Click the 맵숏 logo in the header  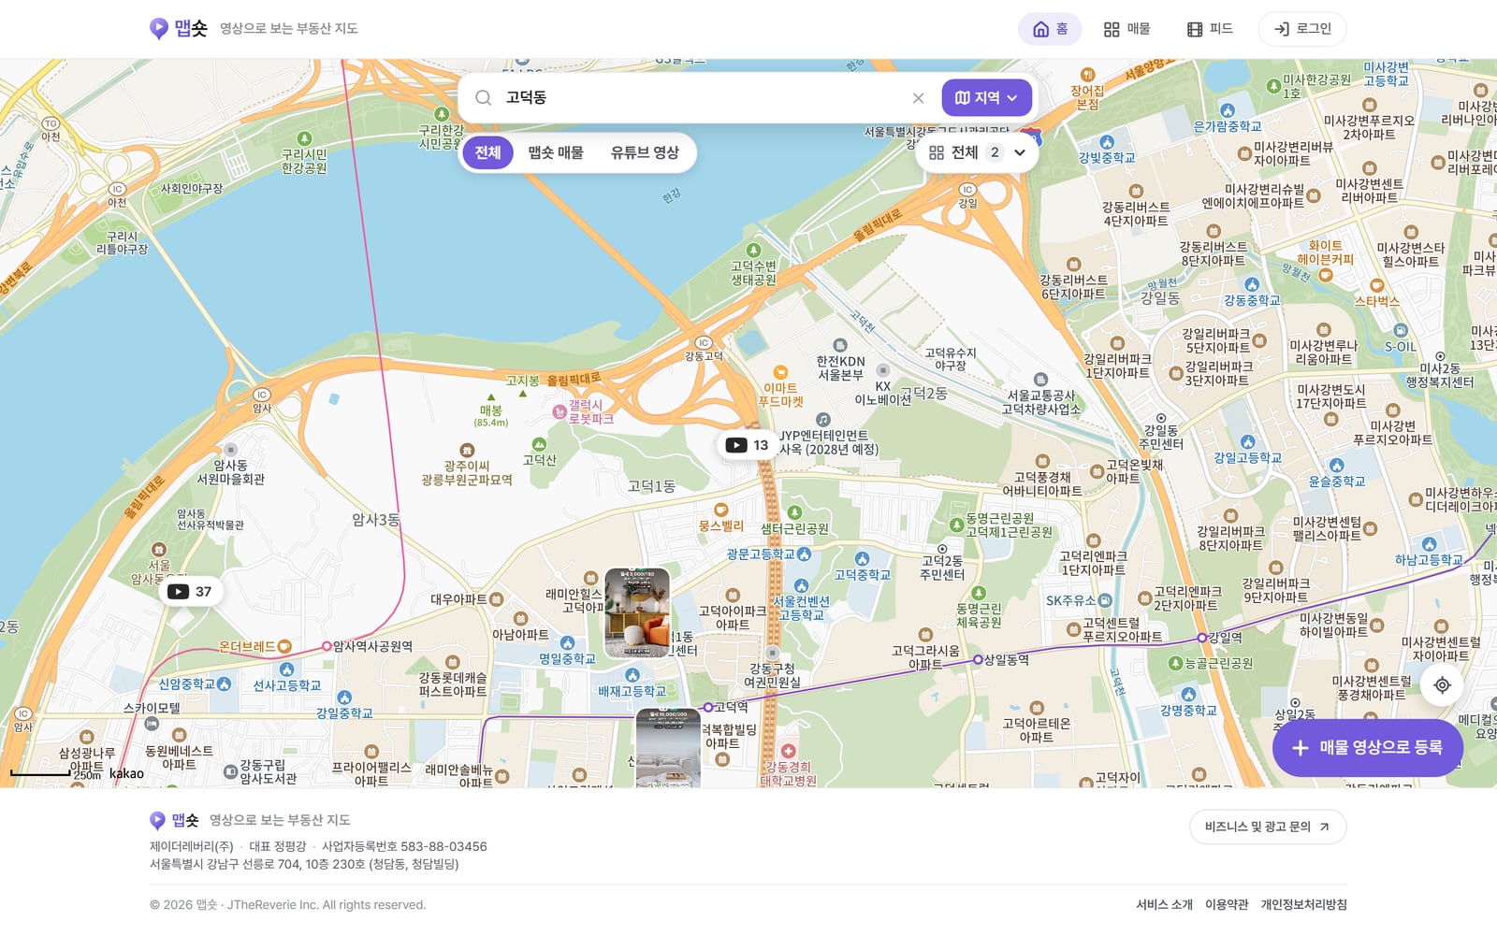pos(179,28)
